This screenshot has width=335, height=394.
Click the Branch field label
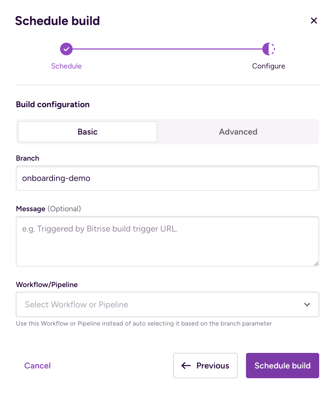click(x=28, y=158)
